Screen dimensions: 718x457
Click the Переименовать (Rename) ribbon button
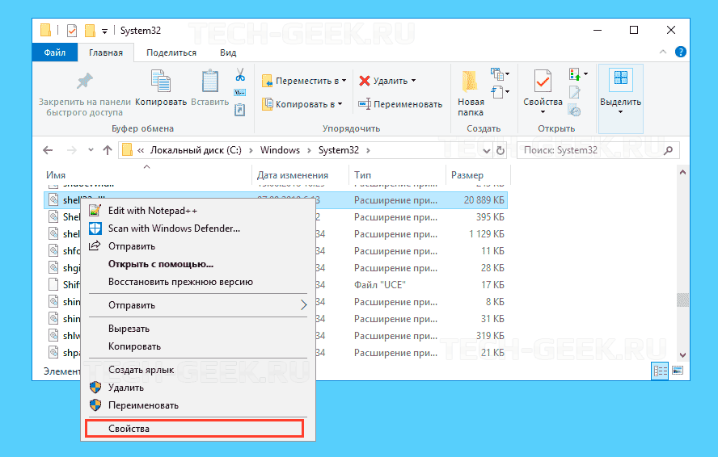pyautogui.click(x=400, y=104)
